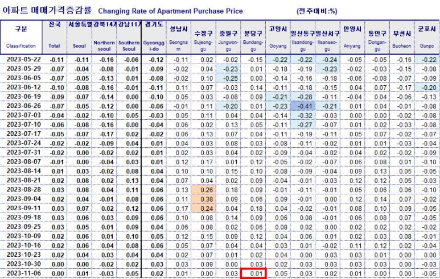This screenshot has height=279, width=440.
Task: Click the Gunpo column header
Action: point(427,38)
